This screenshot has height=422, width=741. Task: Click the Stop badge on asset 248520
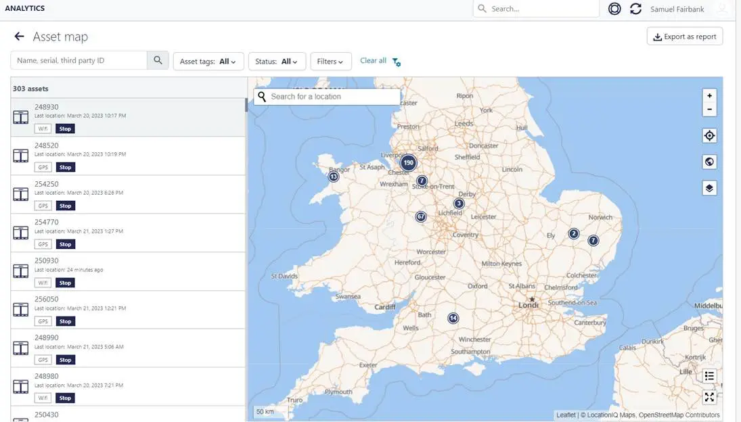click(65, 167)
